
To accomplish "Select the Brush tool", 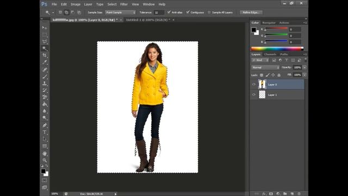I will pos(45,77).
